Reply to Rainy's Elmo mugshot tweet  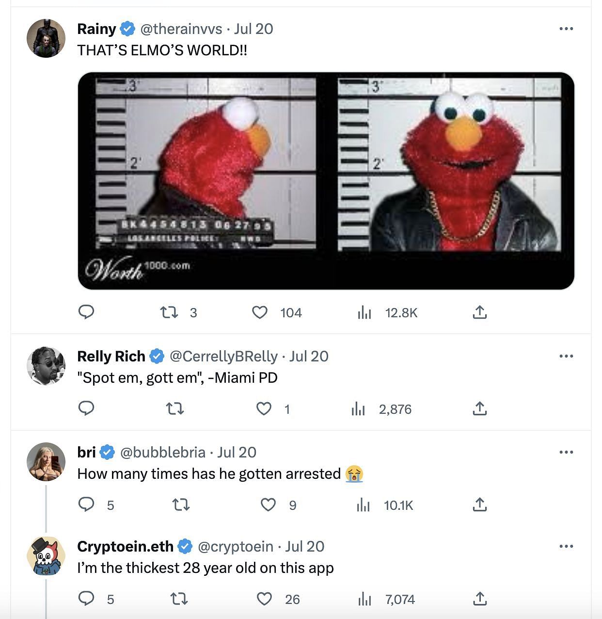click(86, 312)
